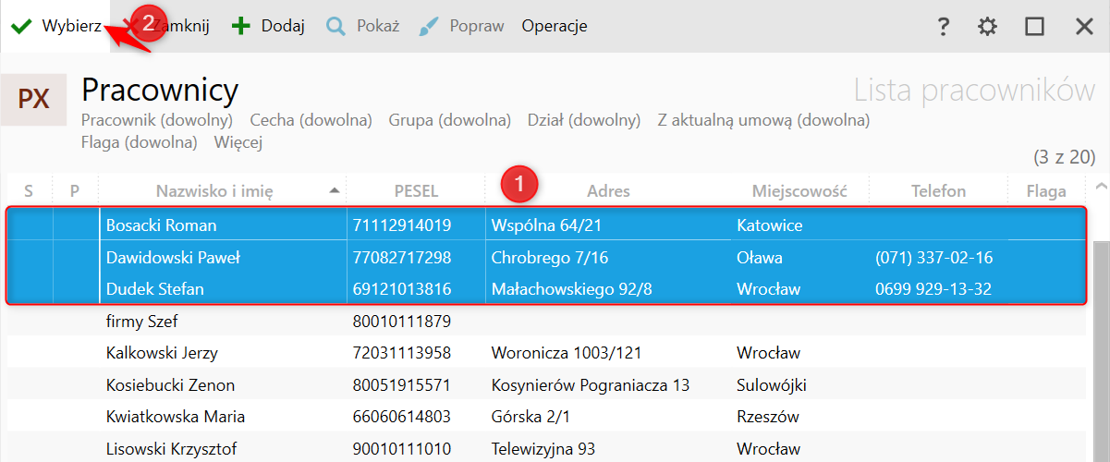Viewport: 1110px width, 462px height.
Task: Open the Dział (dowolny) filter
Action: (584, 120)
